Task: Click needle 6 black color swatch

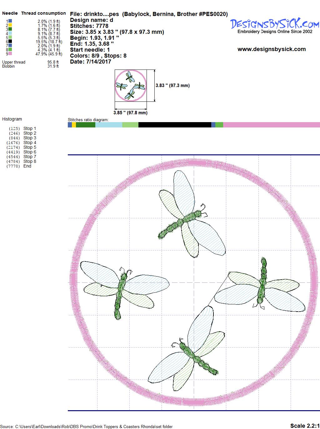Action: [10, 41]
